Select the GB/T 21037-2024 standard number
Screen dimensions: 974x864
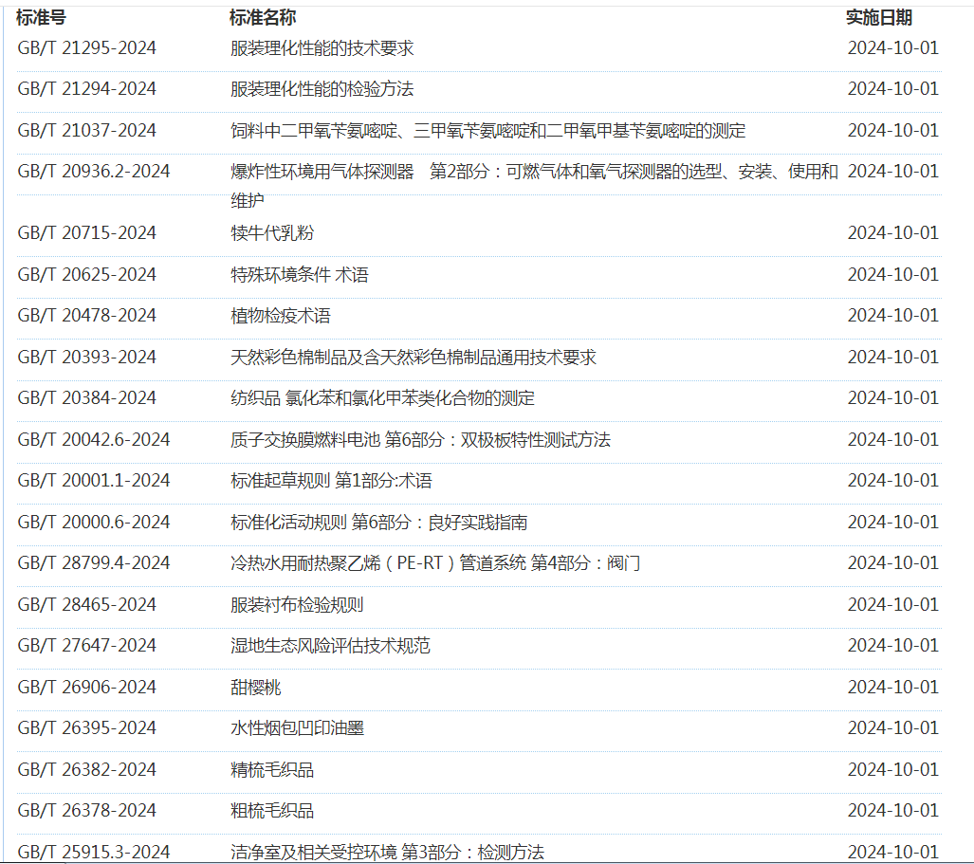[87, 131]
